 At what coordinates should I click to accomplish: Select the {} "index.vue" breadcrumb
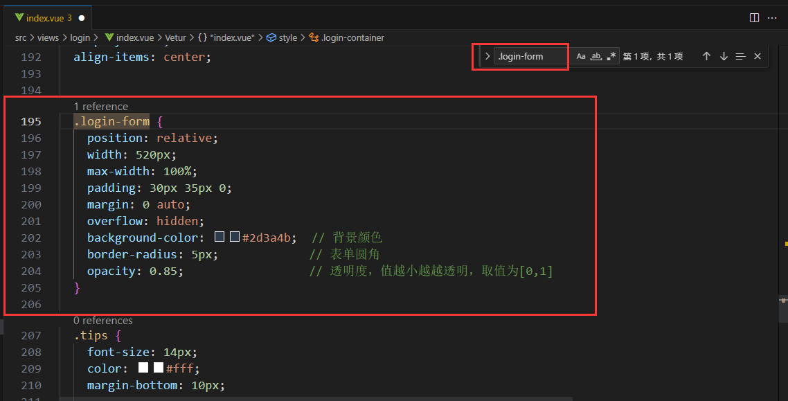[x=226, y=37]
